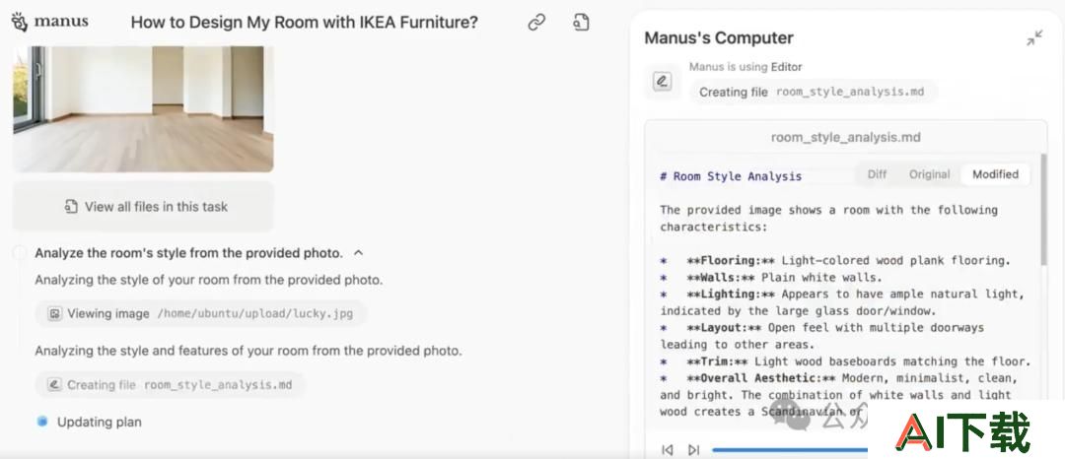Click the '**Trim:**' line in editor
Image resolution: width=1065 pixels, height=459 pixels.
846,361
